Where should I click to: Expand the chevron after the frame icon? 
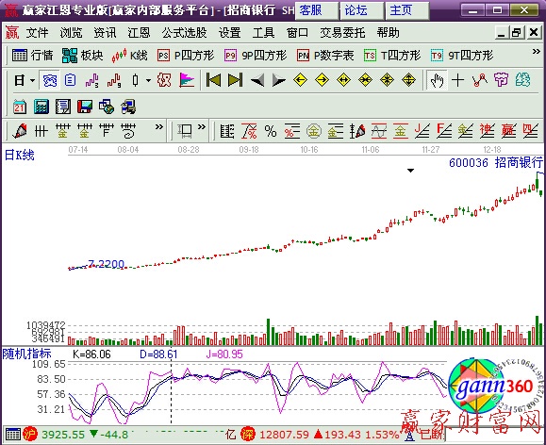point(202,126)
